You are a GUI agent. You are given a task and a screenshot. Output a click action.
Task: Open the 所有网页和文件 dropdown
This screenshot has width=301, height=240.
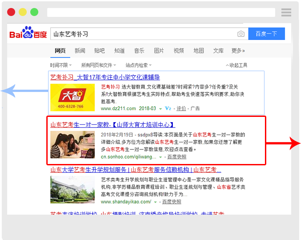tap(99, 65)
